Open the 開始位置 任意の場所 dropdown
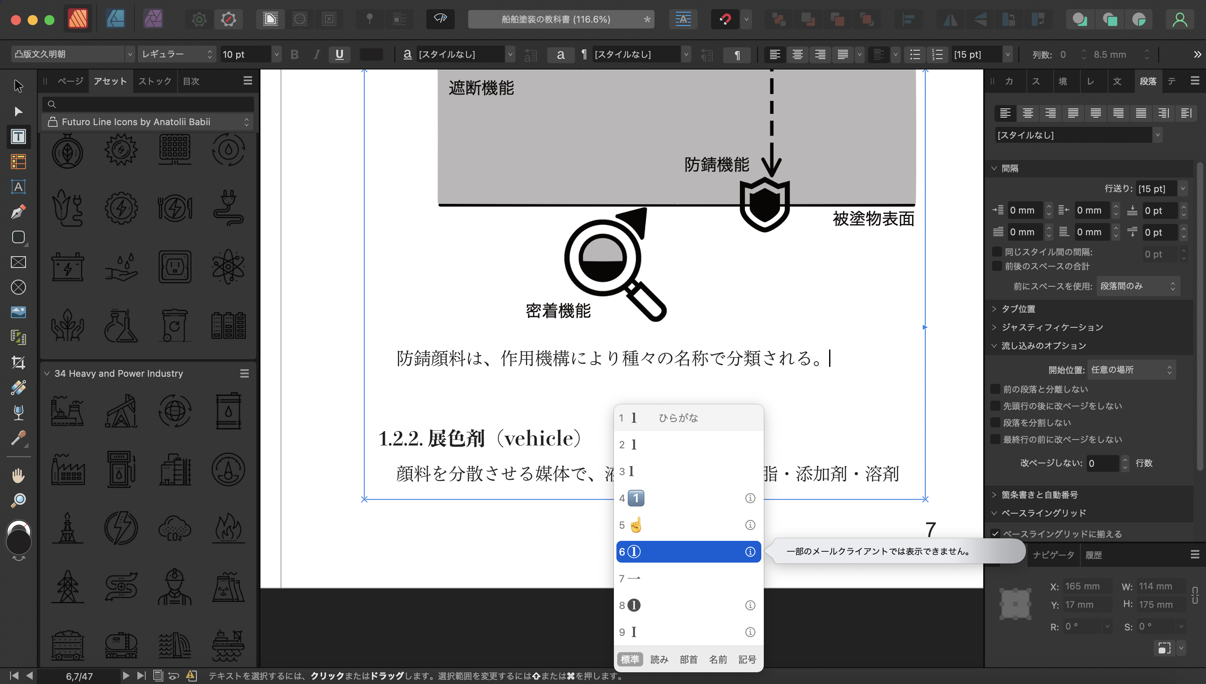 click(x=1131, y=370)
